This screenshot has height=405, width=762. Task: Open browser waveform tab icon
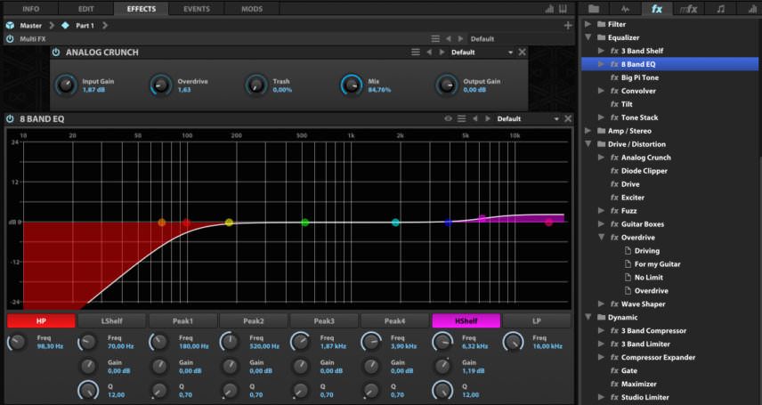[625, 9]
